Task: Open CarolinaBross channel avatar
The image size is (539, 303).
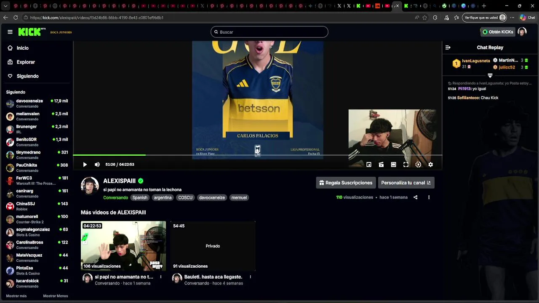Action: point(10,245)
